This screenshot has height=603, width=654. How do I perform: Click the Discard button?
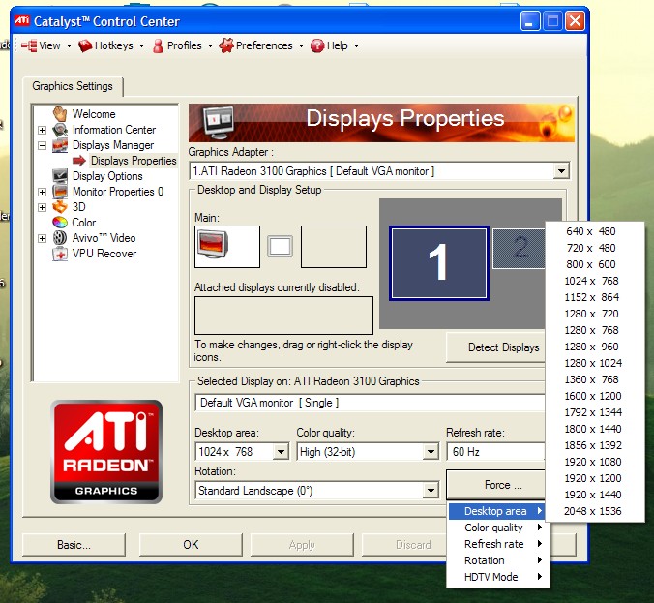coord(403,545)
